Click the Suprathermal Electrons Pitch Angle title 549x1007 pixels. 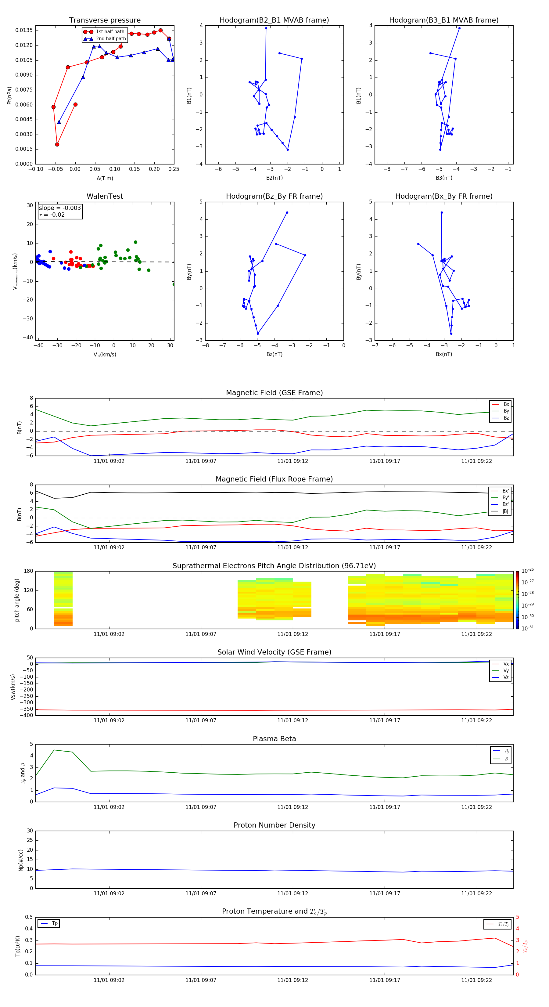tap(274, 566)
